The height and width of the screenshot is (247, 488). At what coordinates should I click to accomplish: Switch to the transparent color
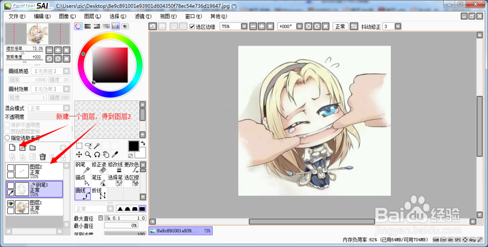coord(130,156)
